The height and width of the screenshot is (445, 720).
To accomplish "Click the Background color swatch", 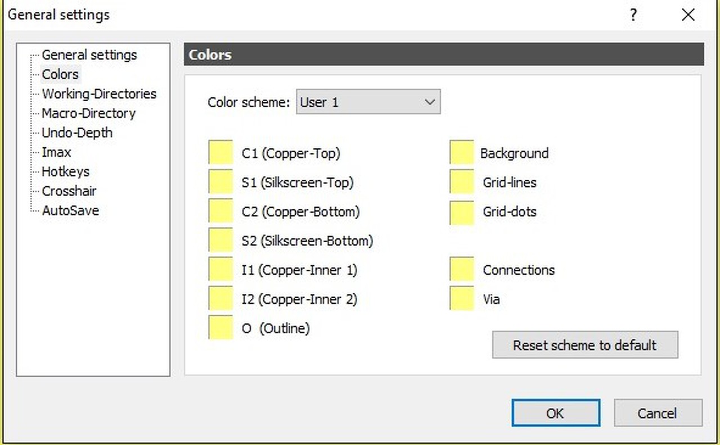I will tap(462, 153).
